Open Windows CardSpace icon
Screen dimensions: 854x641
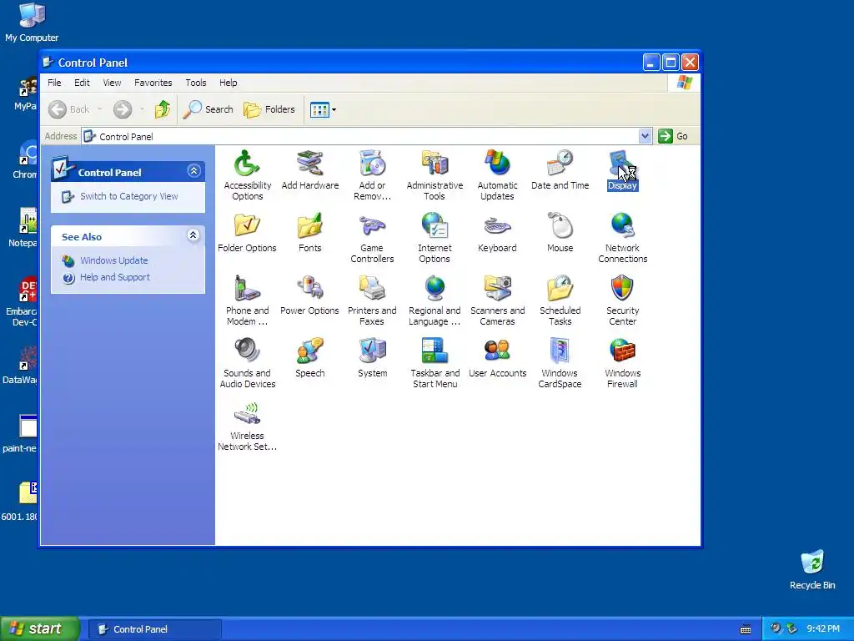(560, 362)
